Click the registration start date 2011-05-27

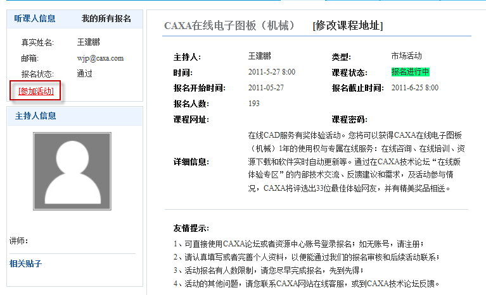point(266,88)
